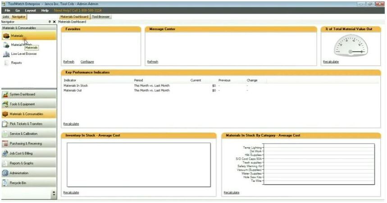Click the Materials & Consumables navigator header
387x203 pixels.
(x=29, y=28)
